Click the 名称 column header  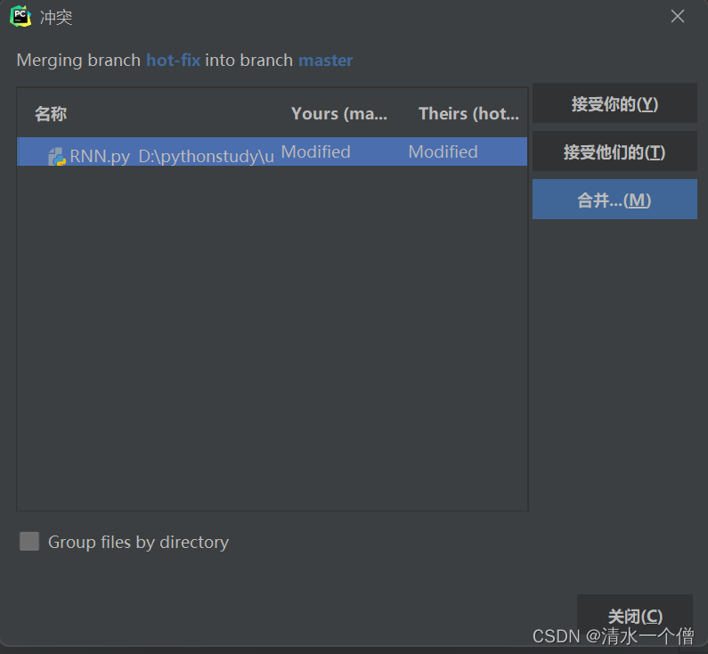coord(51,114)
